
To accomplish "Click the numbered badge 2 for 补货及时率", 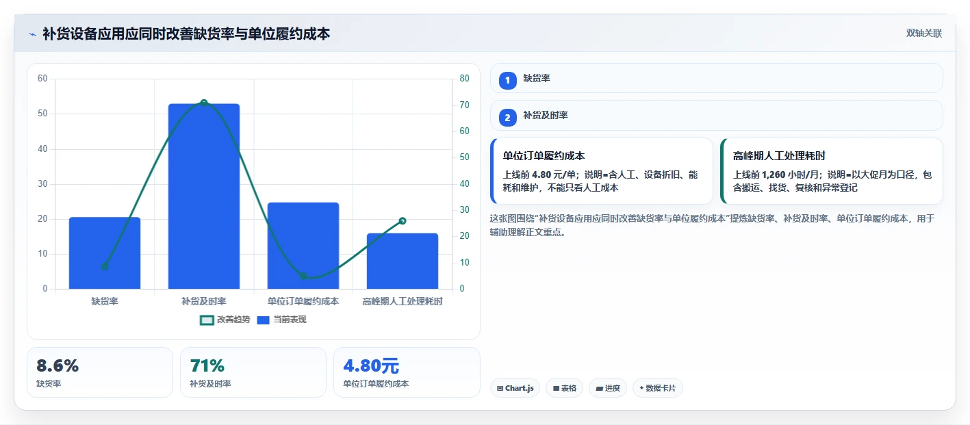I will click(507, 118).
